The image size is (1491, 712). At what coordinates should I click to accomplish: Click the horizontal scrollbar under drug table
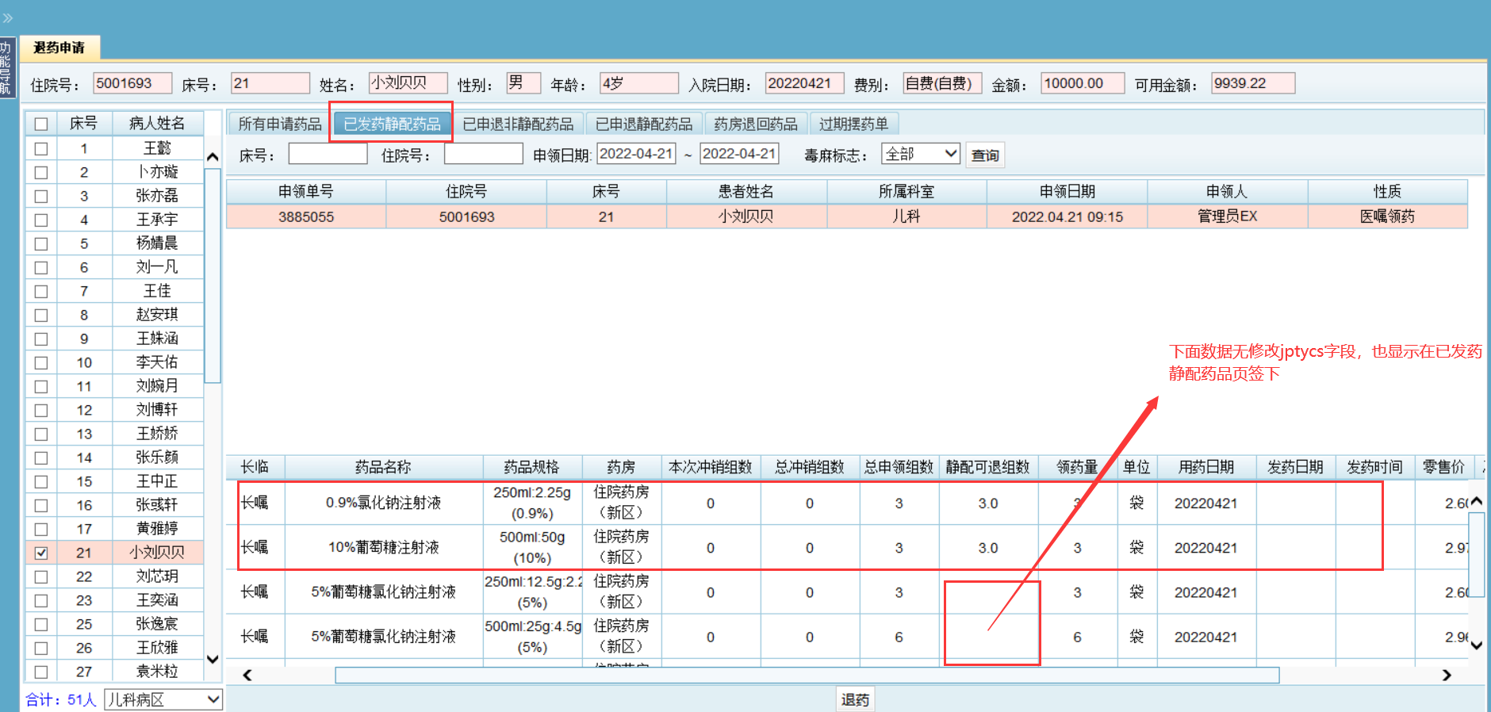(807, 675)
